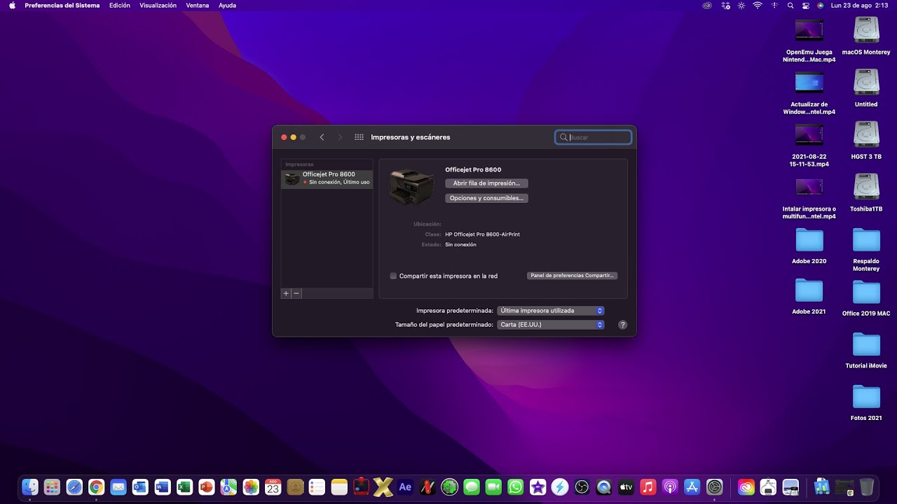
Task: Click the Buscar search field
Action: tap(594, 137)
